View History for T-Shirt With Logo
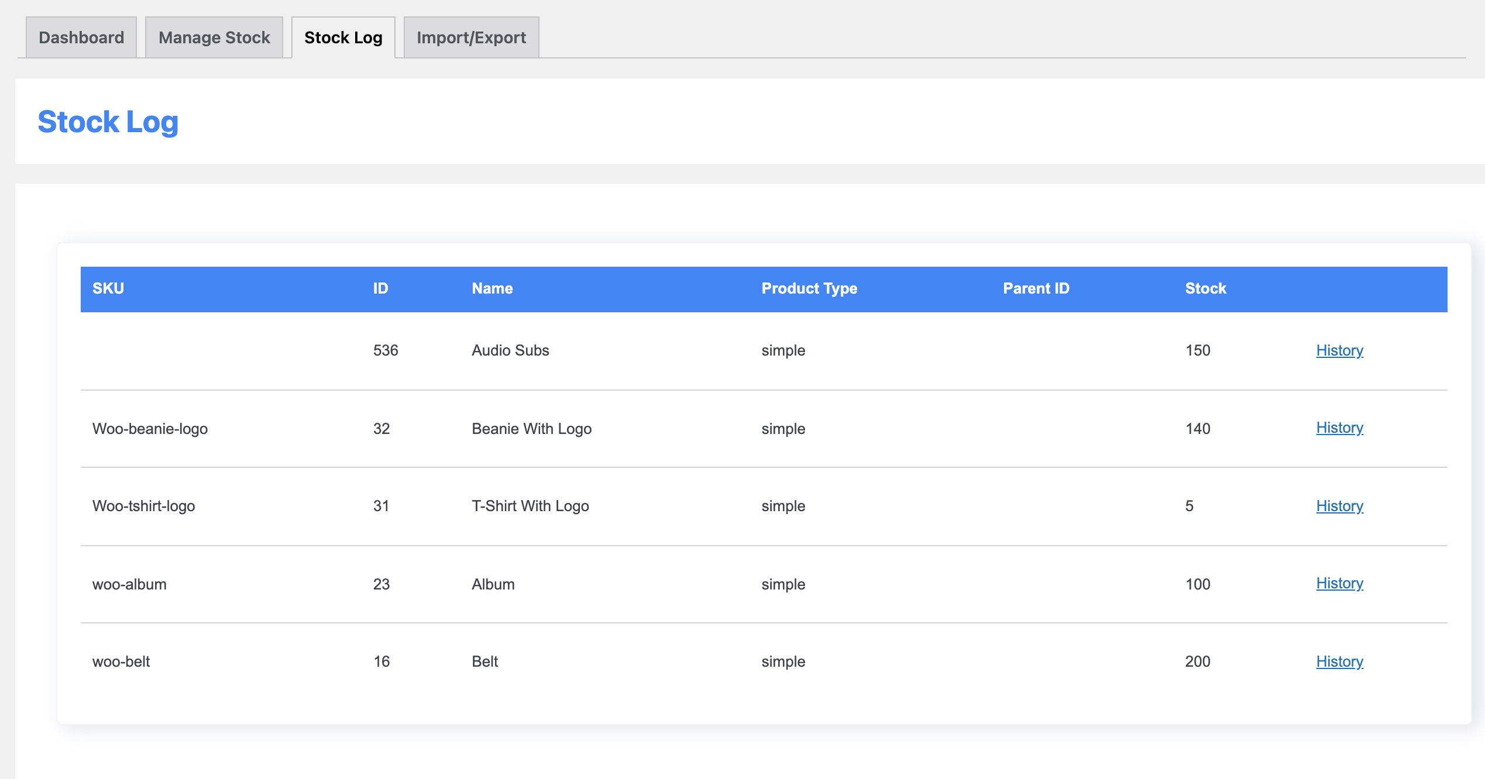Viewport: 1485px width, 779px height. tap(1339, 506)
